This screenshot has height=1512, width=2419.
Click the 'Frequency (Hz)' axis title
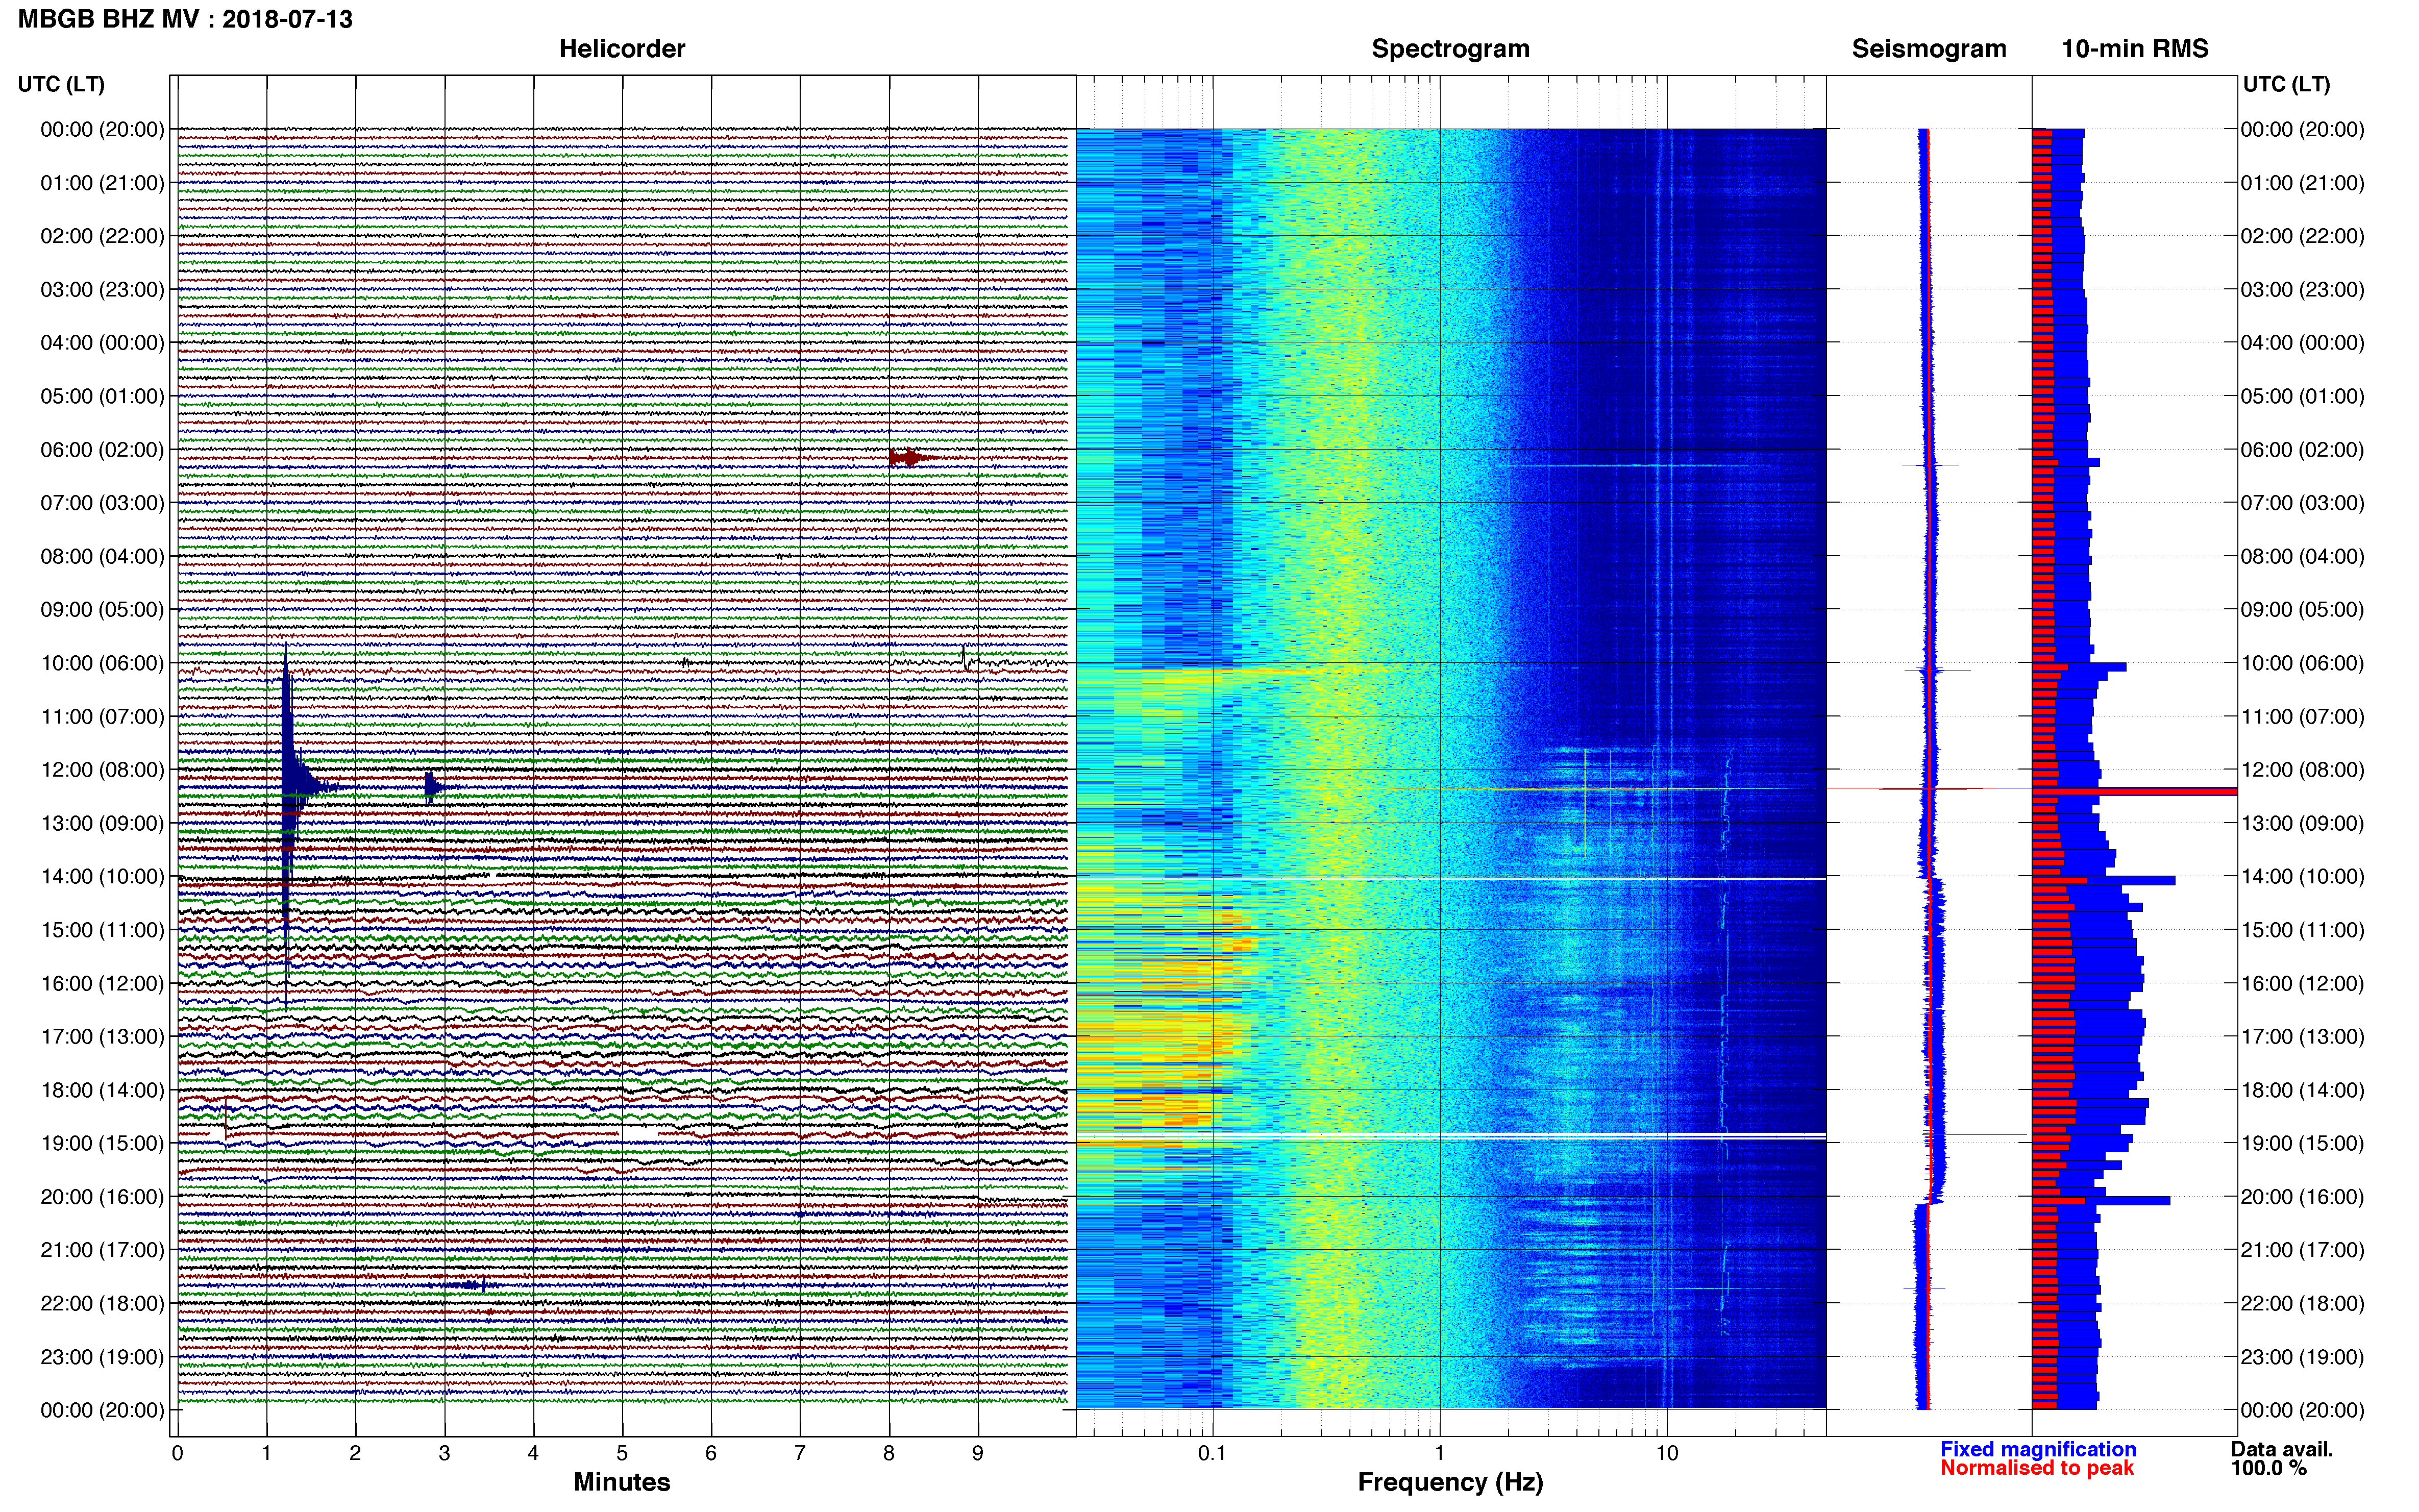click(x=1450, y=1482)
